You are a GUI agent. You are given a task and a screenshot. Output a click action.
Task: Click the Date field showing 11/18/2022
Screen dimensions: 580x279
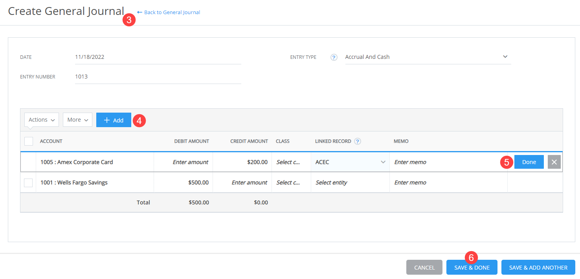[157, 57]
